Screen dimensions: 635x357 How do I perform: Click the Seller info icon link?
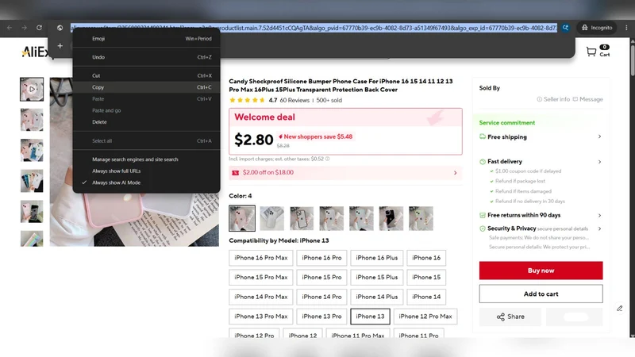click(552, 99)
